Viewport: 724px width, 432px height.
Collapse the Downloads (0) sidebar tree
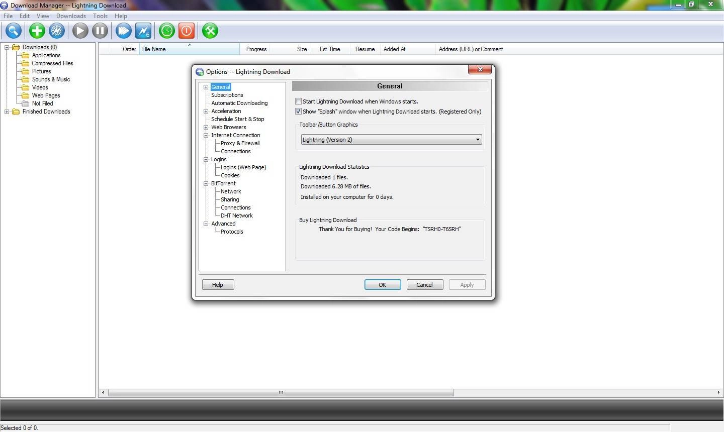click(7, 47)
